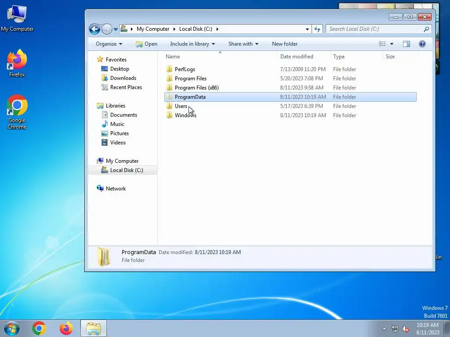The image size is (450, 337).
Task: Open the address bar history dropdown
Action: pyautogui.click(x=307, y=29)
